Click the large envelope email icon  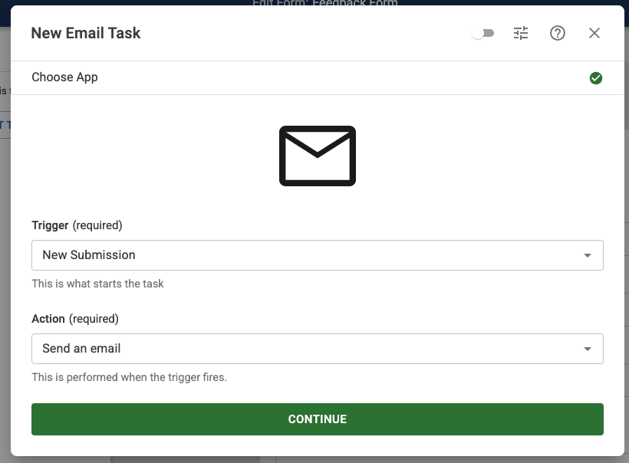[x=317, y=156]
